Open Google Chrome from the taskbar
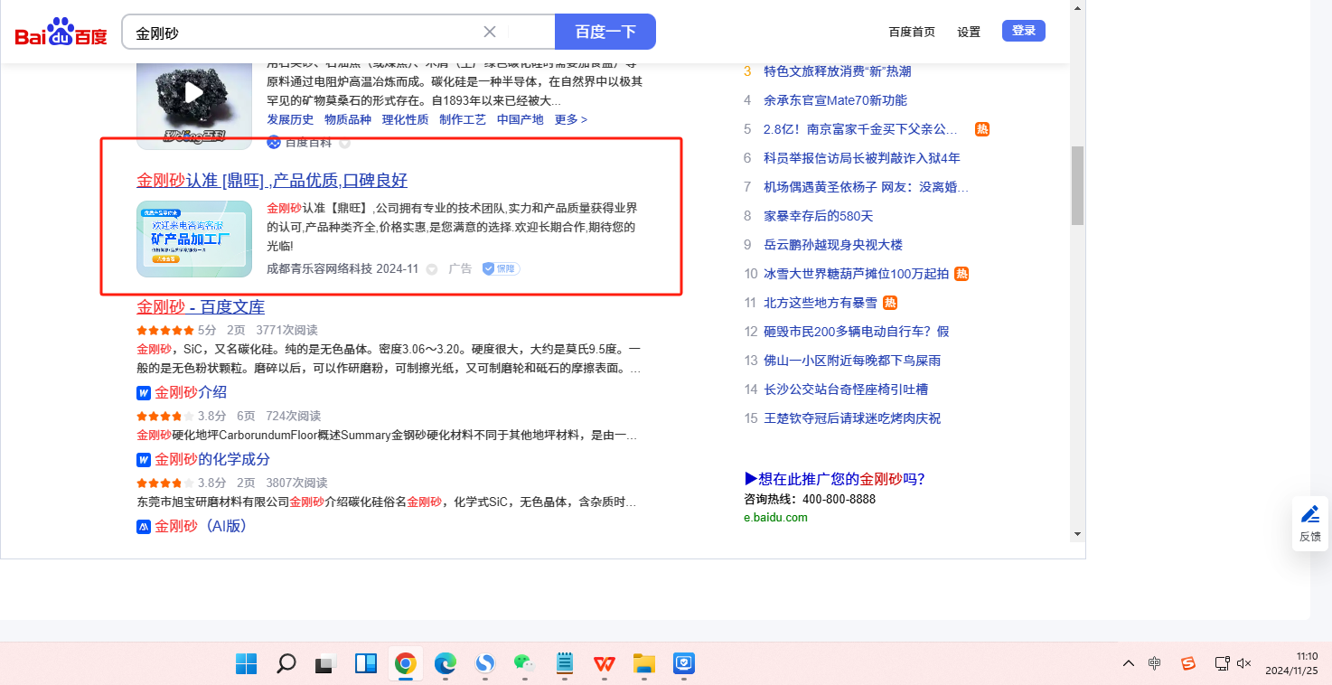The image size is (1332, 685). click(405, 664)
